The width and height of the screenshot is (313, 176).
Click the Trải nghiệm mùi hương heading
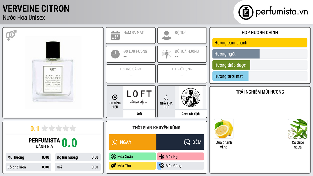click(260, 92)
